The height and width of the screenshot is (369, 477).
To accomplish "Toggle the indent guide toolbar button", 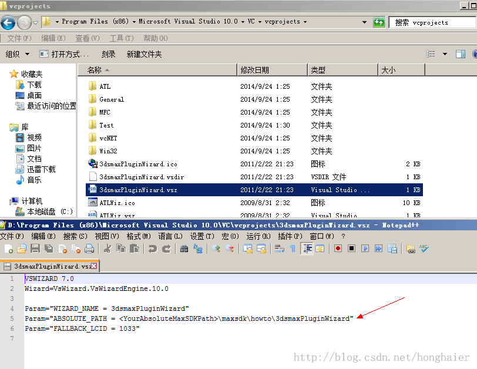I will [x=307, y=249].
